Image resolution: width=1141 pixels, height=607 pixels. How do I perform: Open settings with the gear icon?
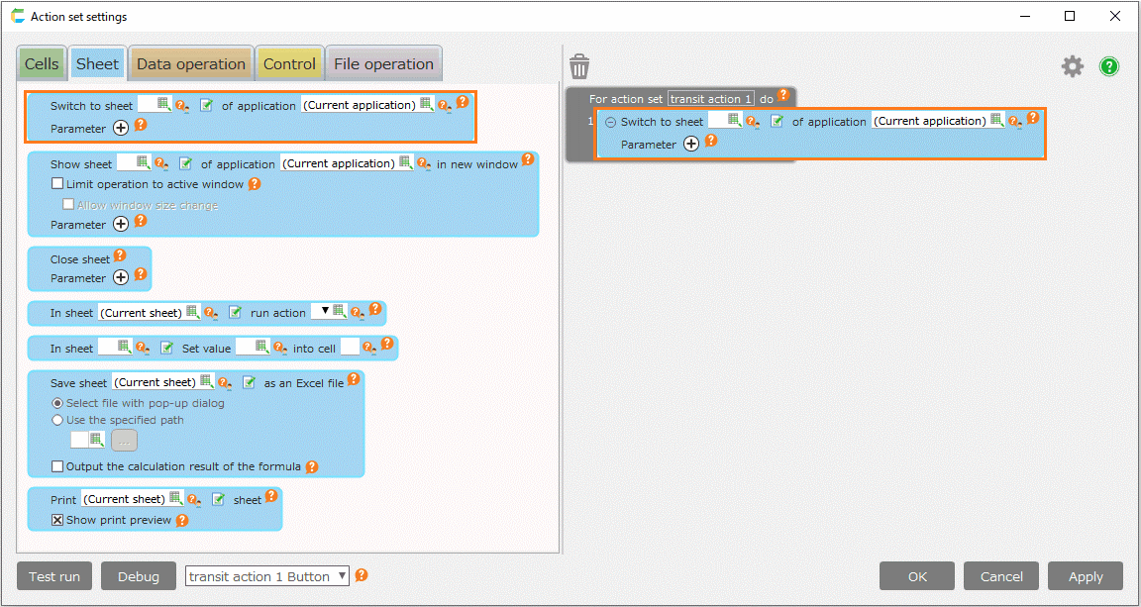click(x=1073, y=66)
